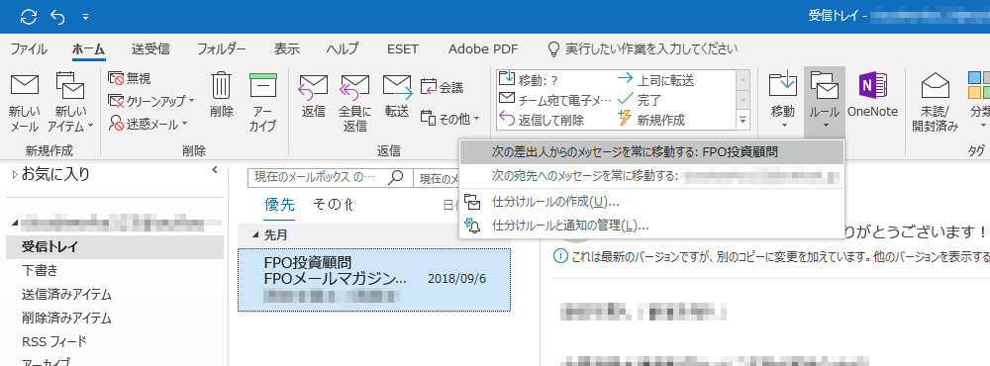Click the Send/Receive sync icon in title bar
Image resolution: width=990 pixels, height=366 pixels.
[29, 17]
